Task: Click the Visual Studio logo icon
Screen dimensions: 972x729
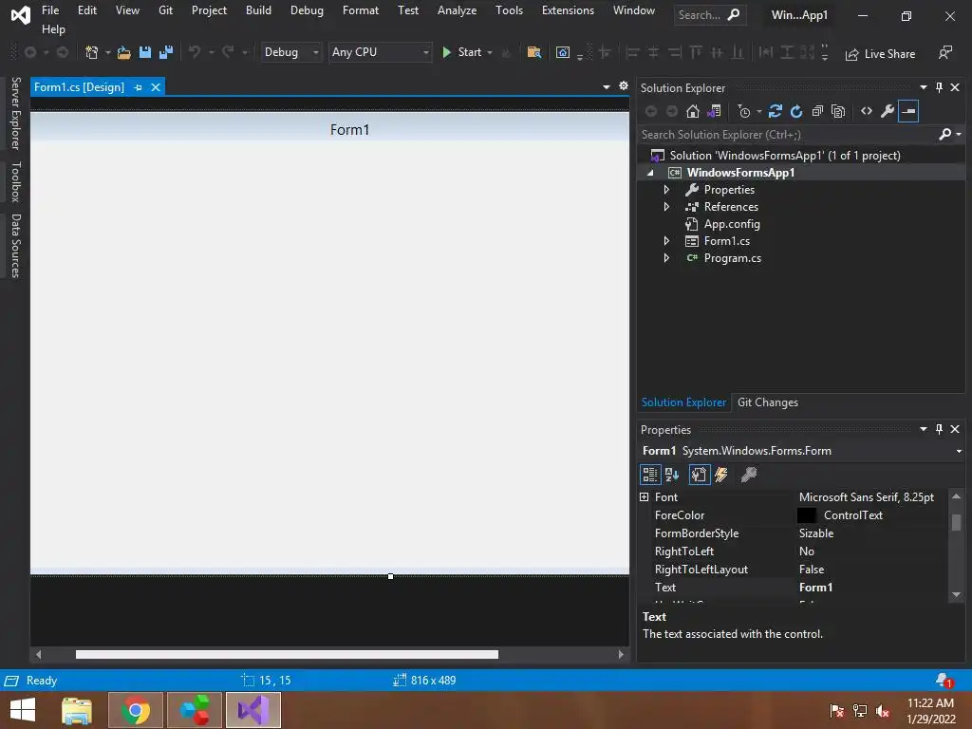Action: click(21, 15)
